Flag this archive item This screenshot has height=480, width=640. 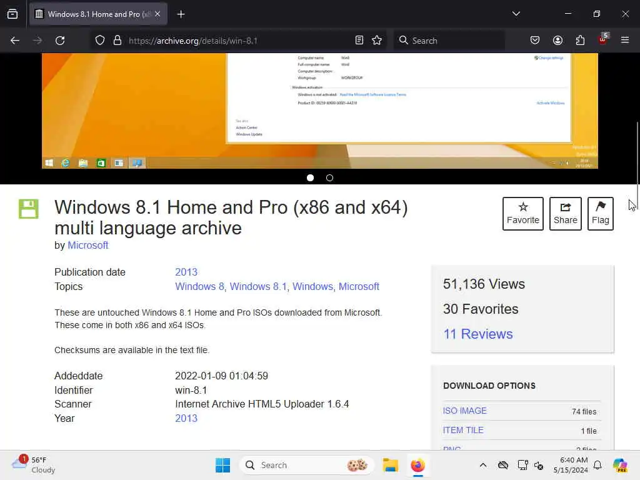[x=601, y=214]
